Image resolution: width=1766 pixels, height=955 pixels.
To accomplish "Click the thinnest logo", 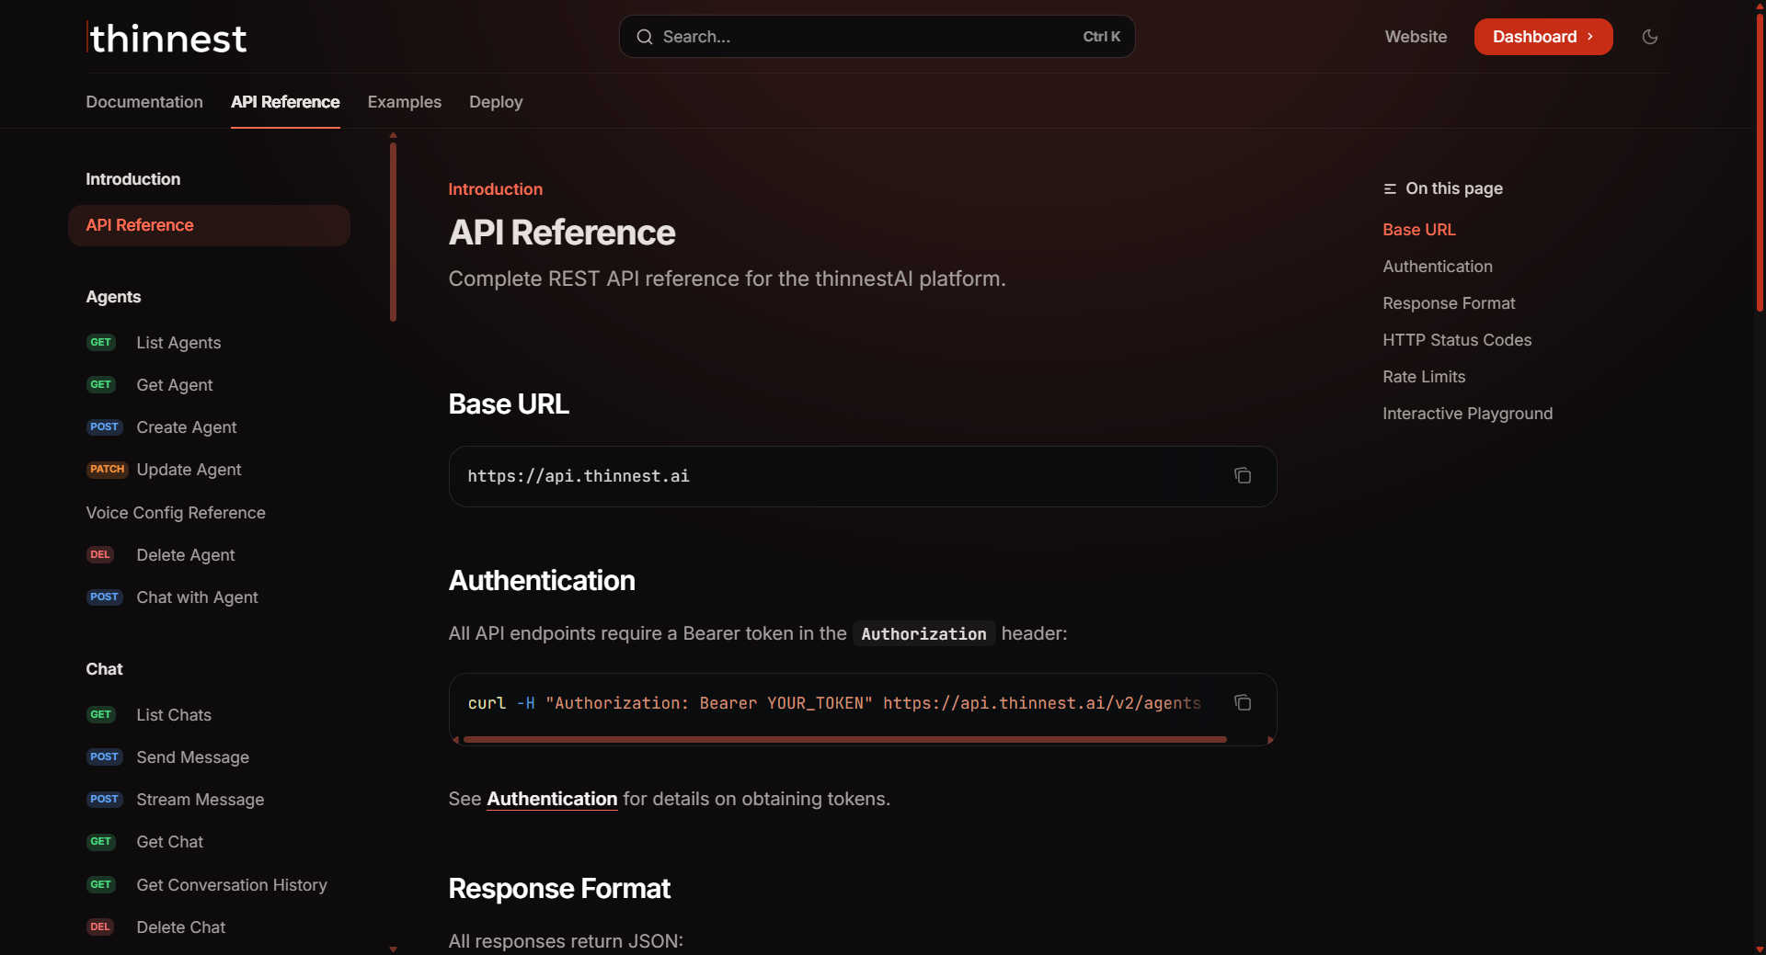I will (166, 38).
